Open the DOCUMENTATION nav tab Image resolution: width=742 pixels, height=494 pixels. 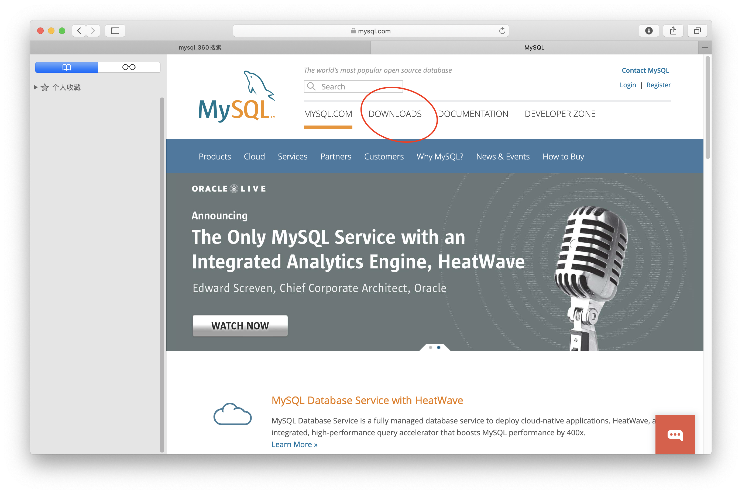(x=473, y=114)
